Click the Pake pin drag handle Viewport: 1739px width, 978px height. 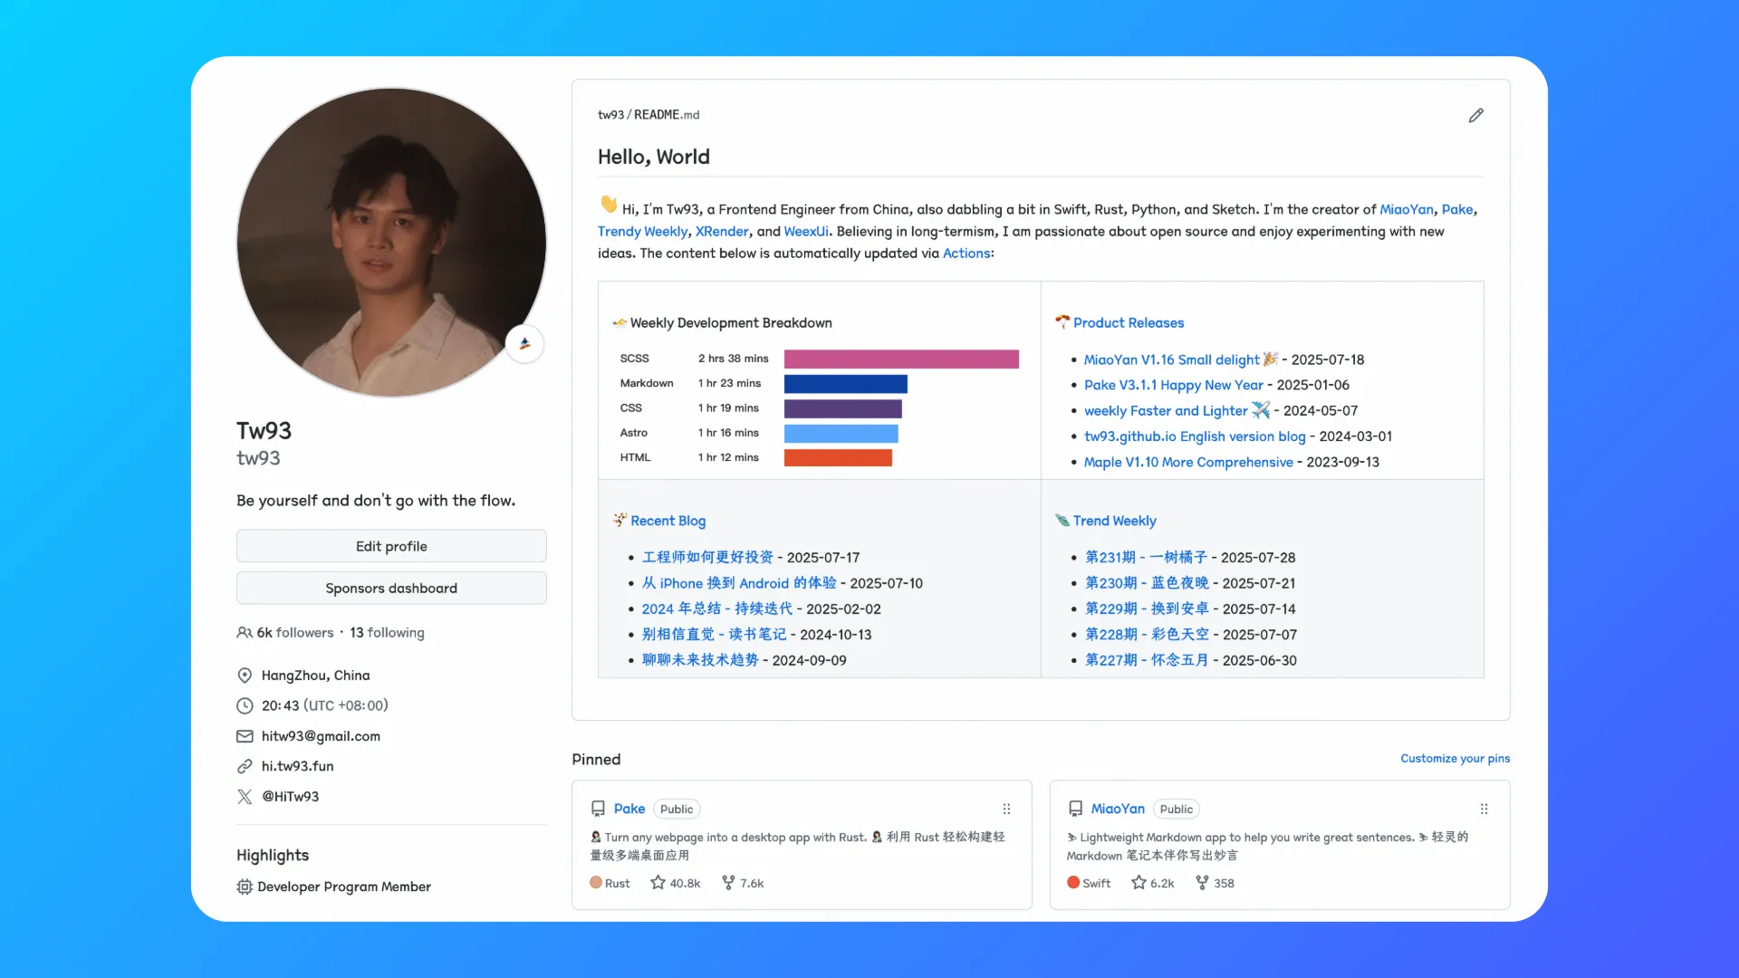point(1006,809)
